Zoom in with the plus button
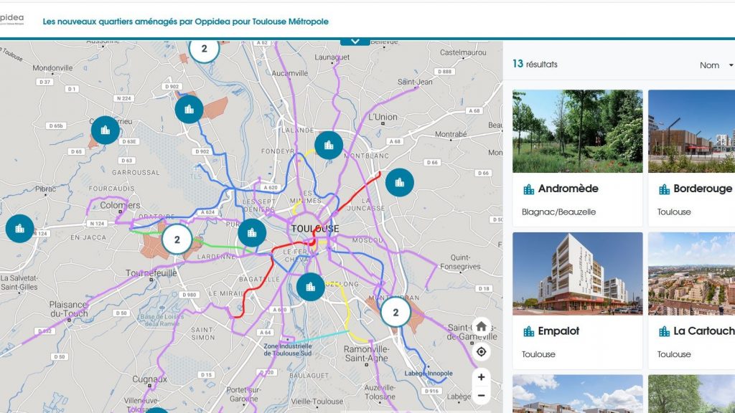This screenshot has height=413, width=735. pos(482,377)
